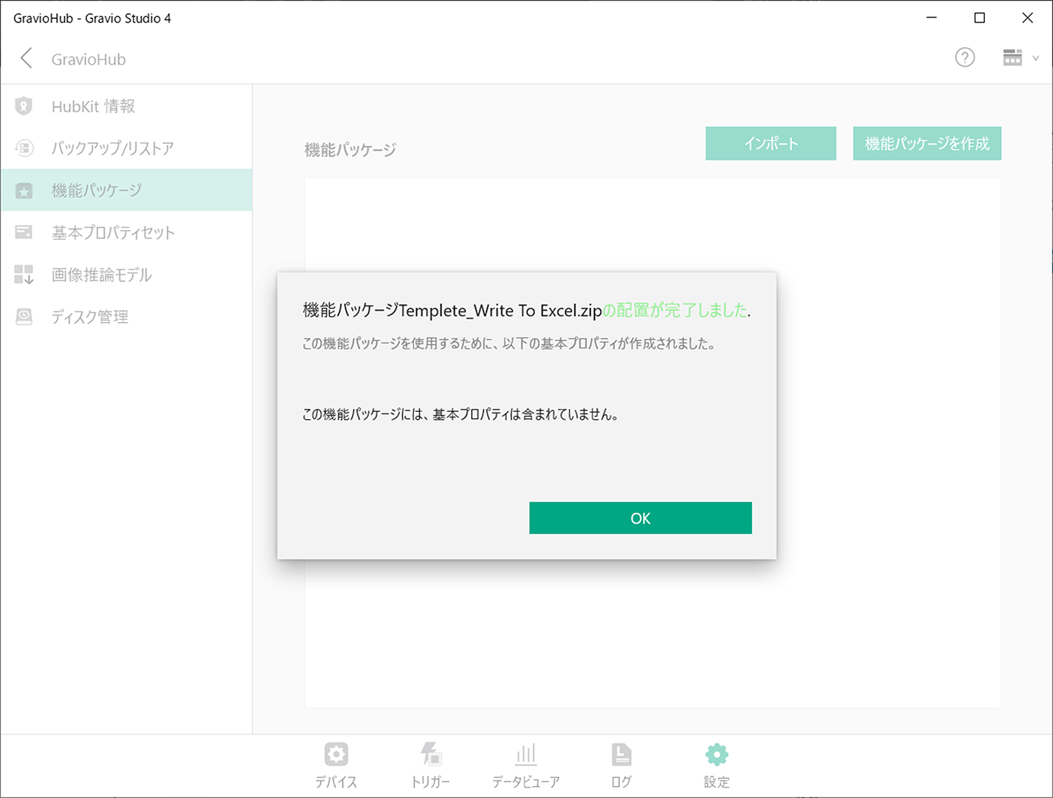
Task: Minimize the Gravio Studio window
Action: pos(932,18)
